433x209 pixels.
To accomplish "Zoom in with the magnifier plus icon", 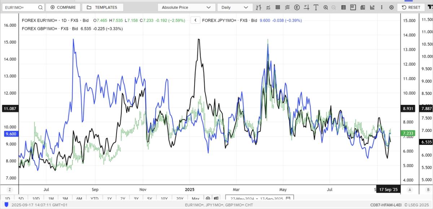I will point(325,7).
